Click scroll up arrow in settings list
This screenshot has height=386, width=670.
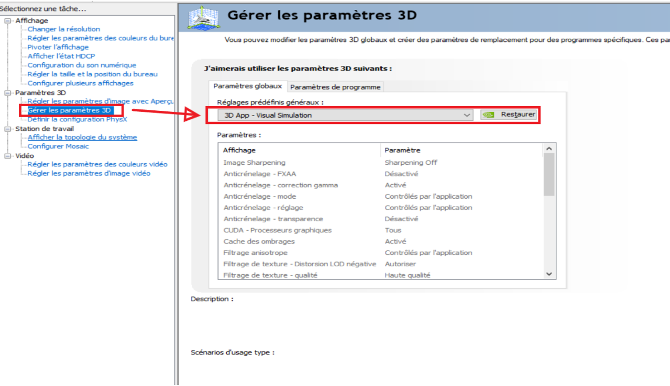[x=549, y=149]
